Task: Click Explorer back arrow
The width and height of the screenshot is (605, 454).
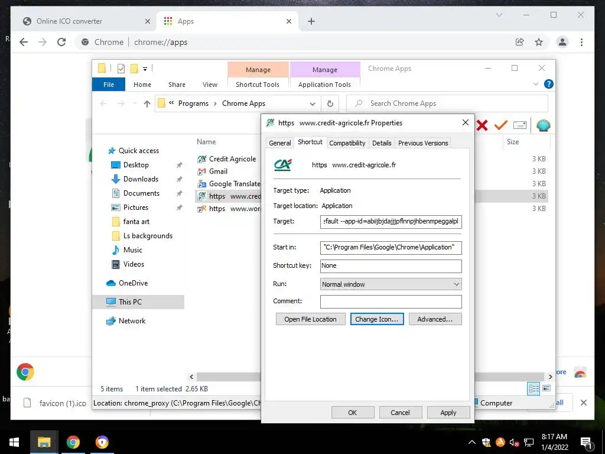Action: pyautogui.click(x=103, y=103)
